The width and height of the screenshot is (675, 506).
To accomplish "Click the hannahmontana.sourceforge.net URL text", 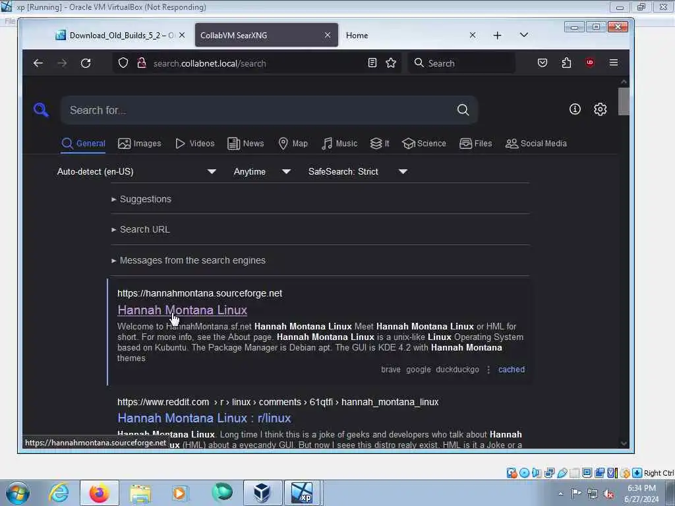I will [200, 293].
